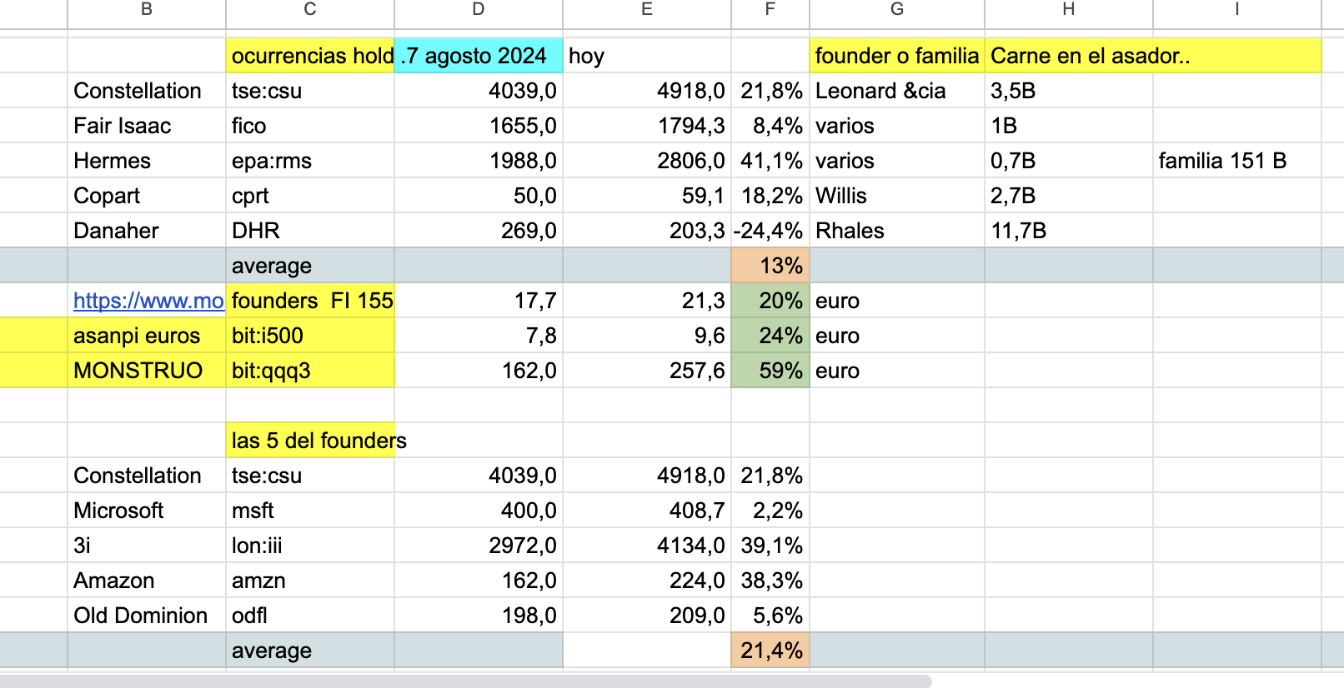
Task: Select column D header
Action: [479, 10]
